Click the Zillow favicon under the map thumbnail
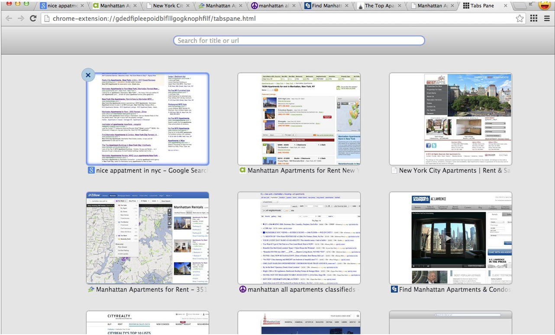The width and height of the screenshot is (555, 335). coord(91,290)
